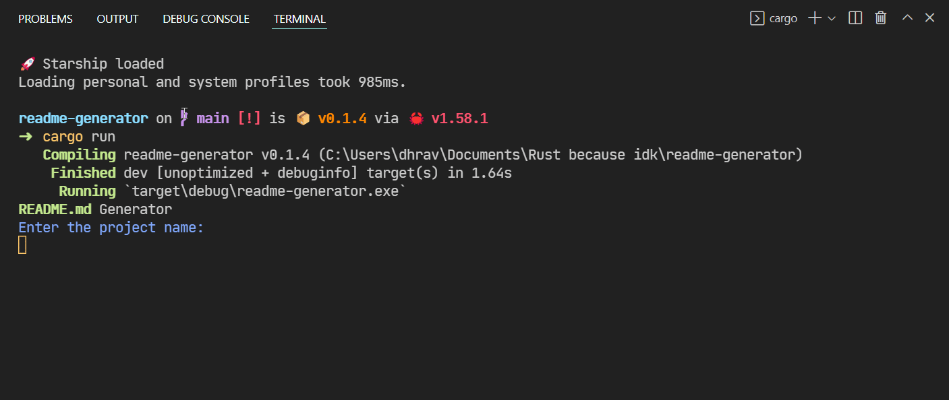Close the panel with X icon
949x400 pixels.
(929, 18)
